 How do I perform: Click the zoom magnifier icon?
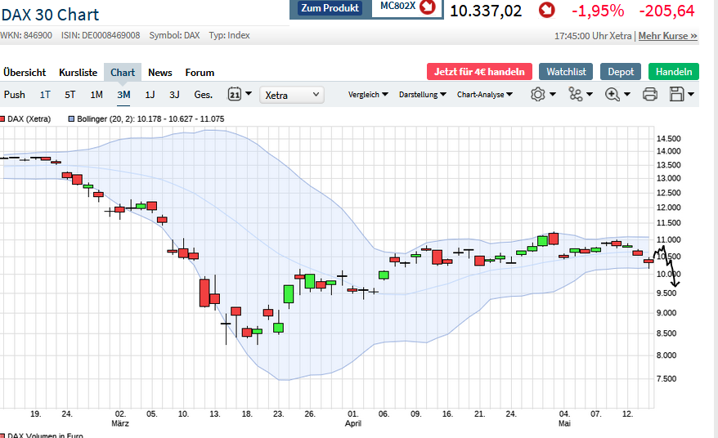612,95
